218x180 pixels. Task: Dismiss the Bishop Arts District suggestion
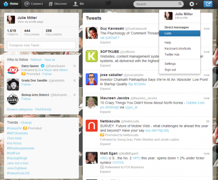pyautogui.click(x=74, y=95)
